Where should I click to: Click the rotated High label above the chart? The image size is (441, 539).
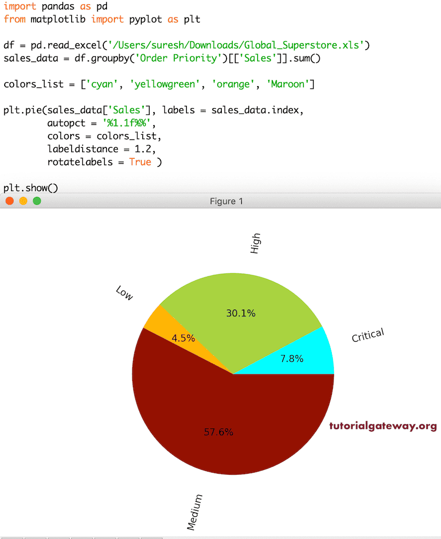pyautogui.click(x=256, y=242)
